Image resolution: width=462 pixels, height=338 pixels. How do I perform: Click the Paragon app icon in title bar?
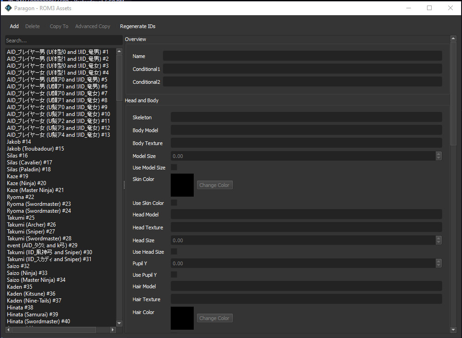coord(8,8)
